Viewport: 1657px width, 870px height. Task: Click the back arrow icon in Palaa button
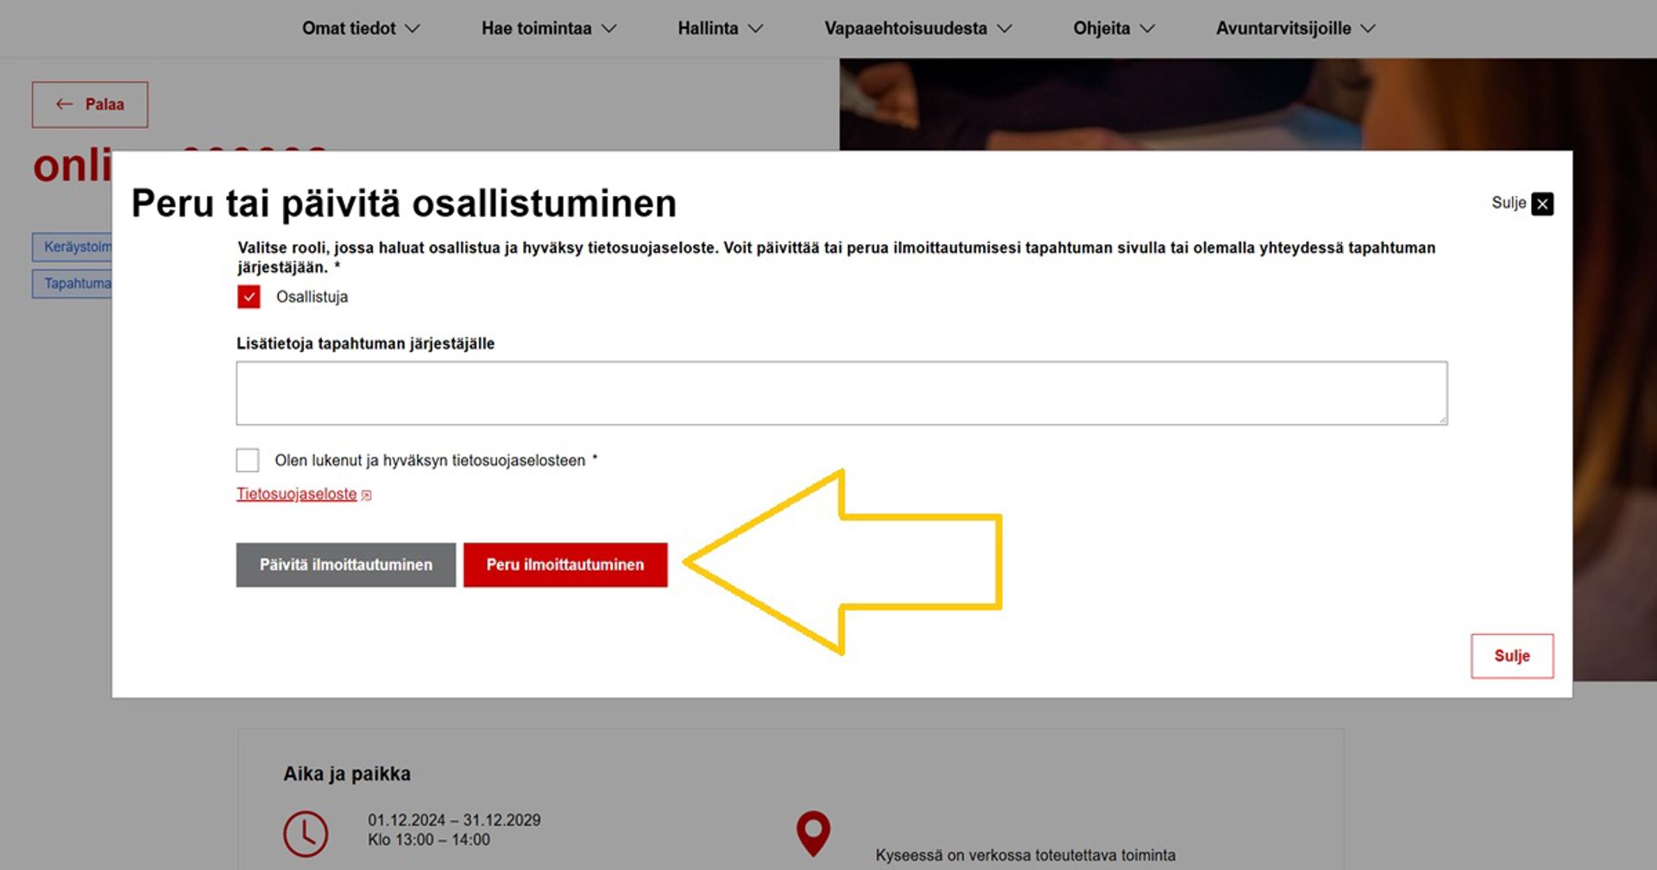tap(65, 104)
